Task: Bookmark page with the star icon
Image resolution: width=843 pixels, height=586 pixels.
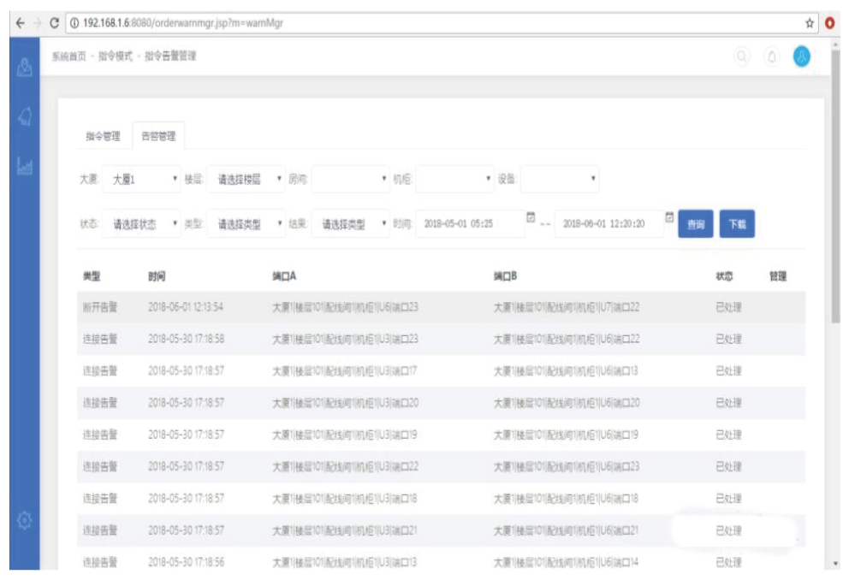Action: 810,23
